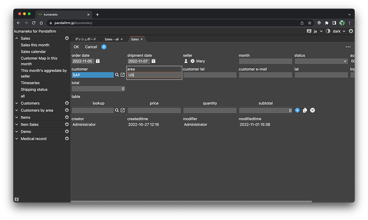The height and width of the screenshot is (220, 368).
Task: Click the blue add record plus icon
Action: [104, 47]
